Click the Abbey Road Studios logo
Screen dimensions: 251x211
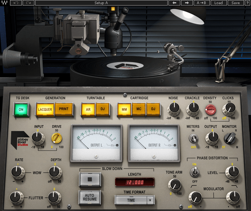point(20,140)
